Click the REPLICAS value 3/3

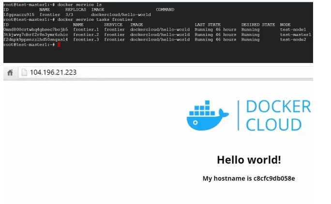click(x=69, y=15)
